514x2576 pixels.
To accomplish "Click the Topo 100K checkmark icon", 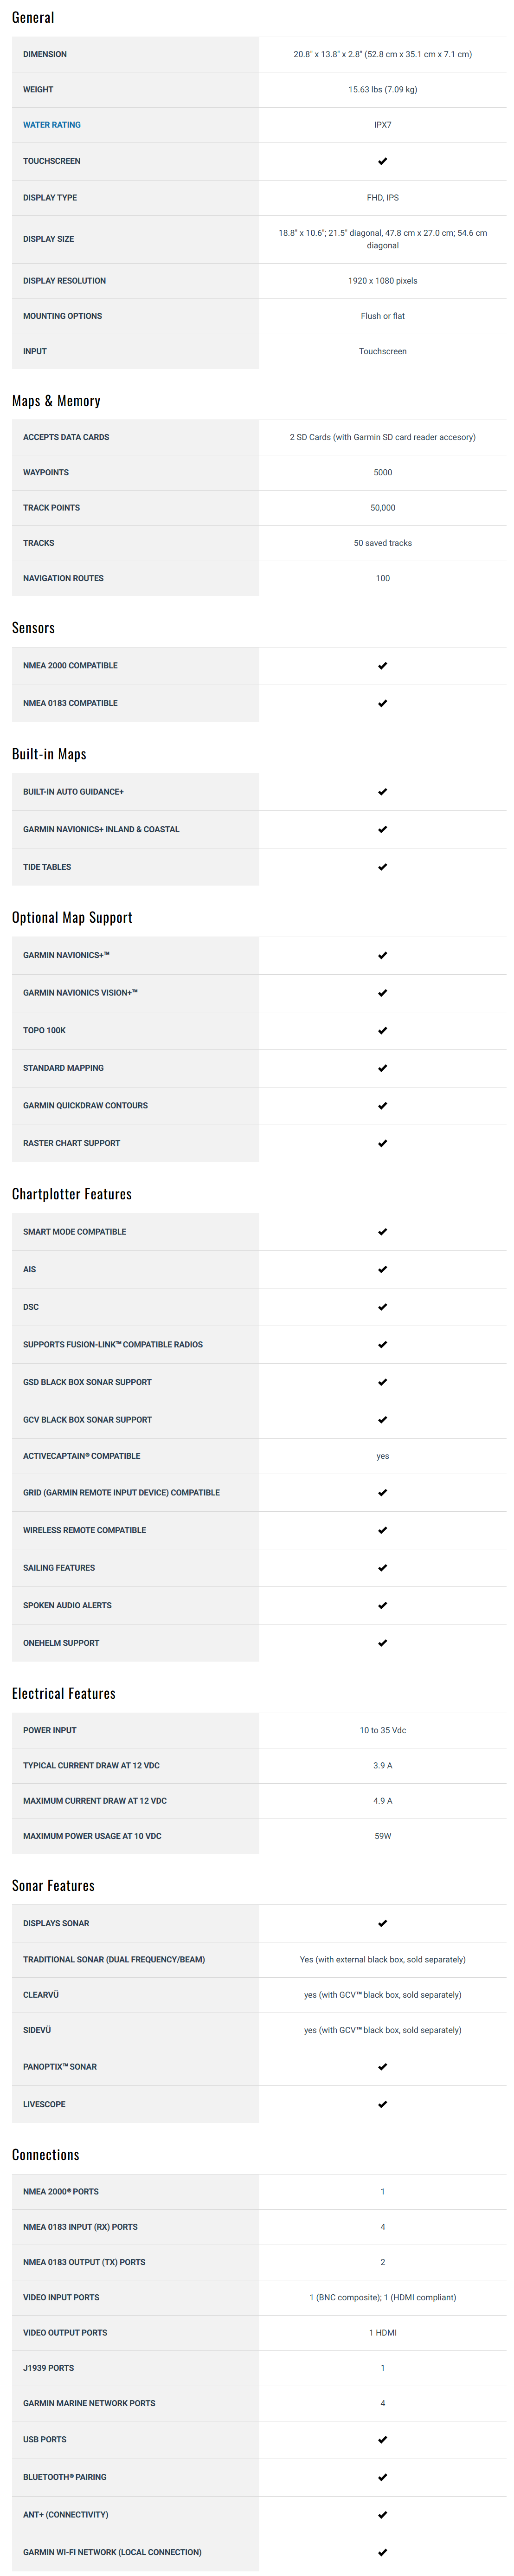I will point(382,1031).
